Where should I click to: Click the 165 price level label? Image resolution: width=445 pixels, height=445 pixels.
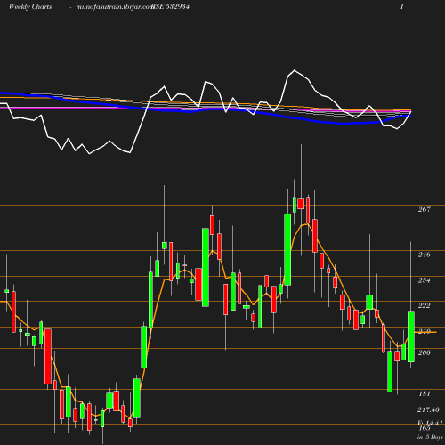coord(425,428)
